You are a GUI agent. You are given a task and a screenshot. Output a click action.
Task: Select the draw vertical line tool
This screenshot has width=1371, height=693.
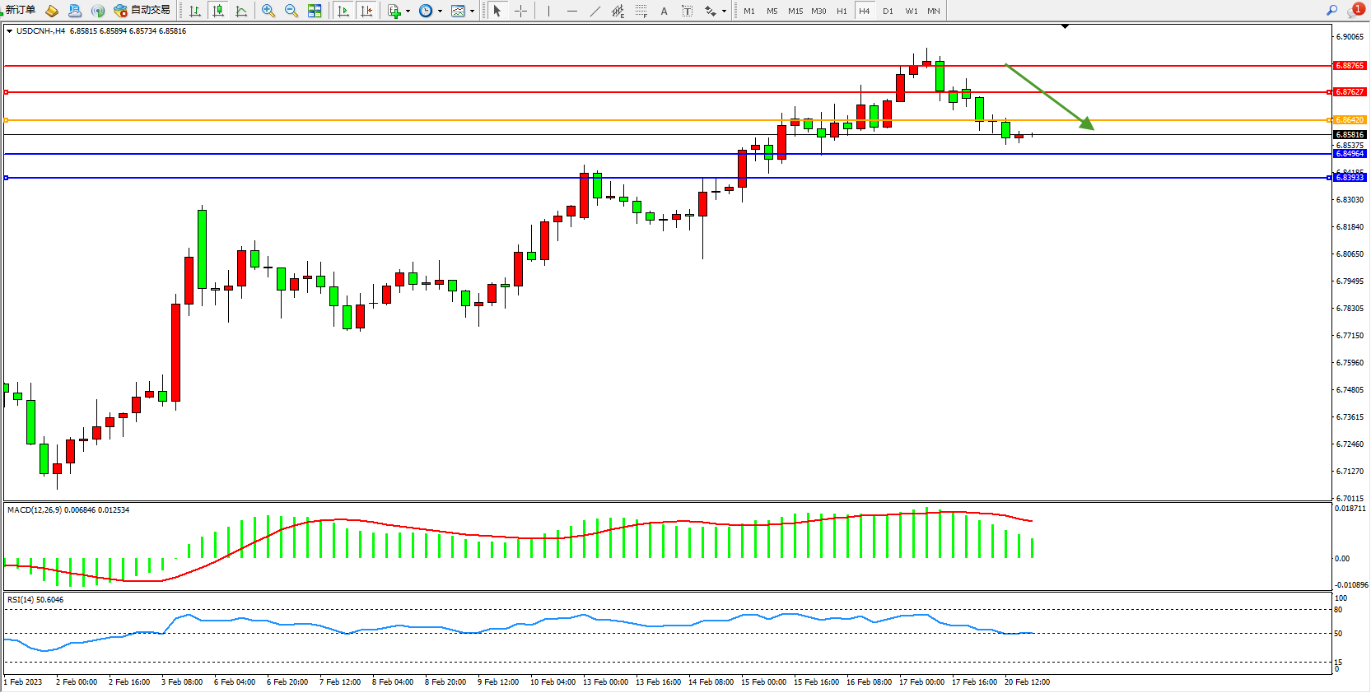click(x=548, y=11)
